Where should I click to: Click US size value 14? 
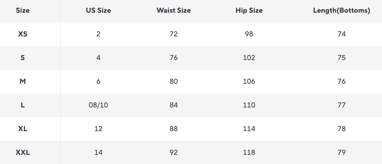coord(98,152)
